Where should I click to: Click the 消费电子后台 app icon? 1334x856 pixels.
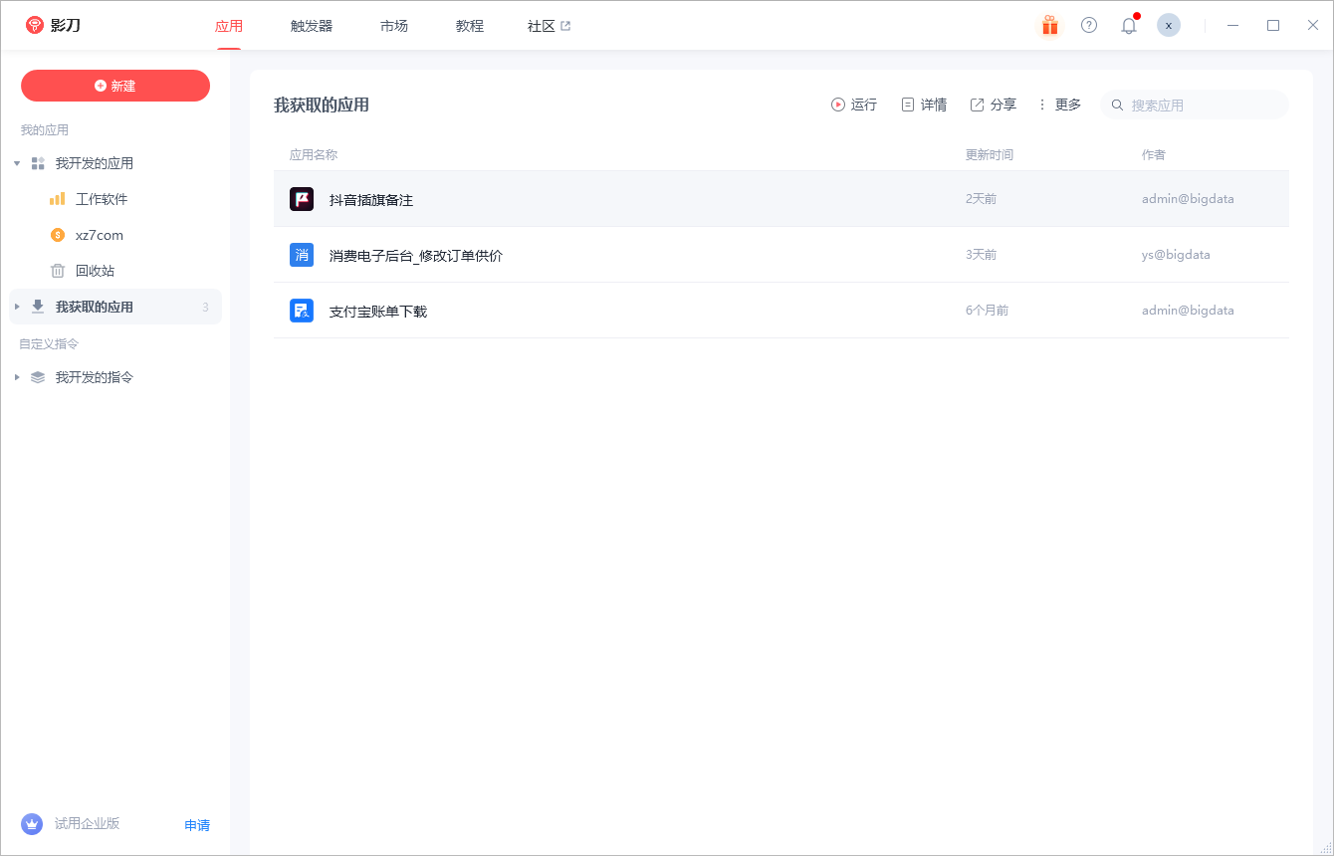click(x=302, y=255)
